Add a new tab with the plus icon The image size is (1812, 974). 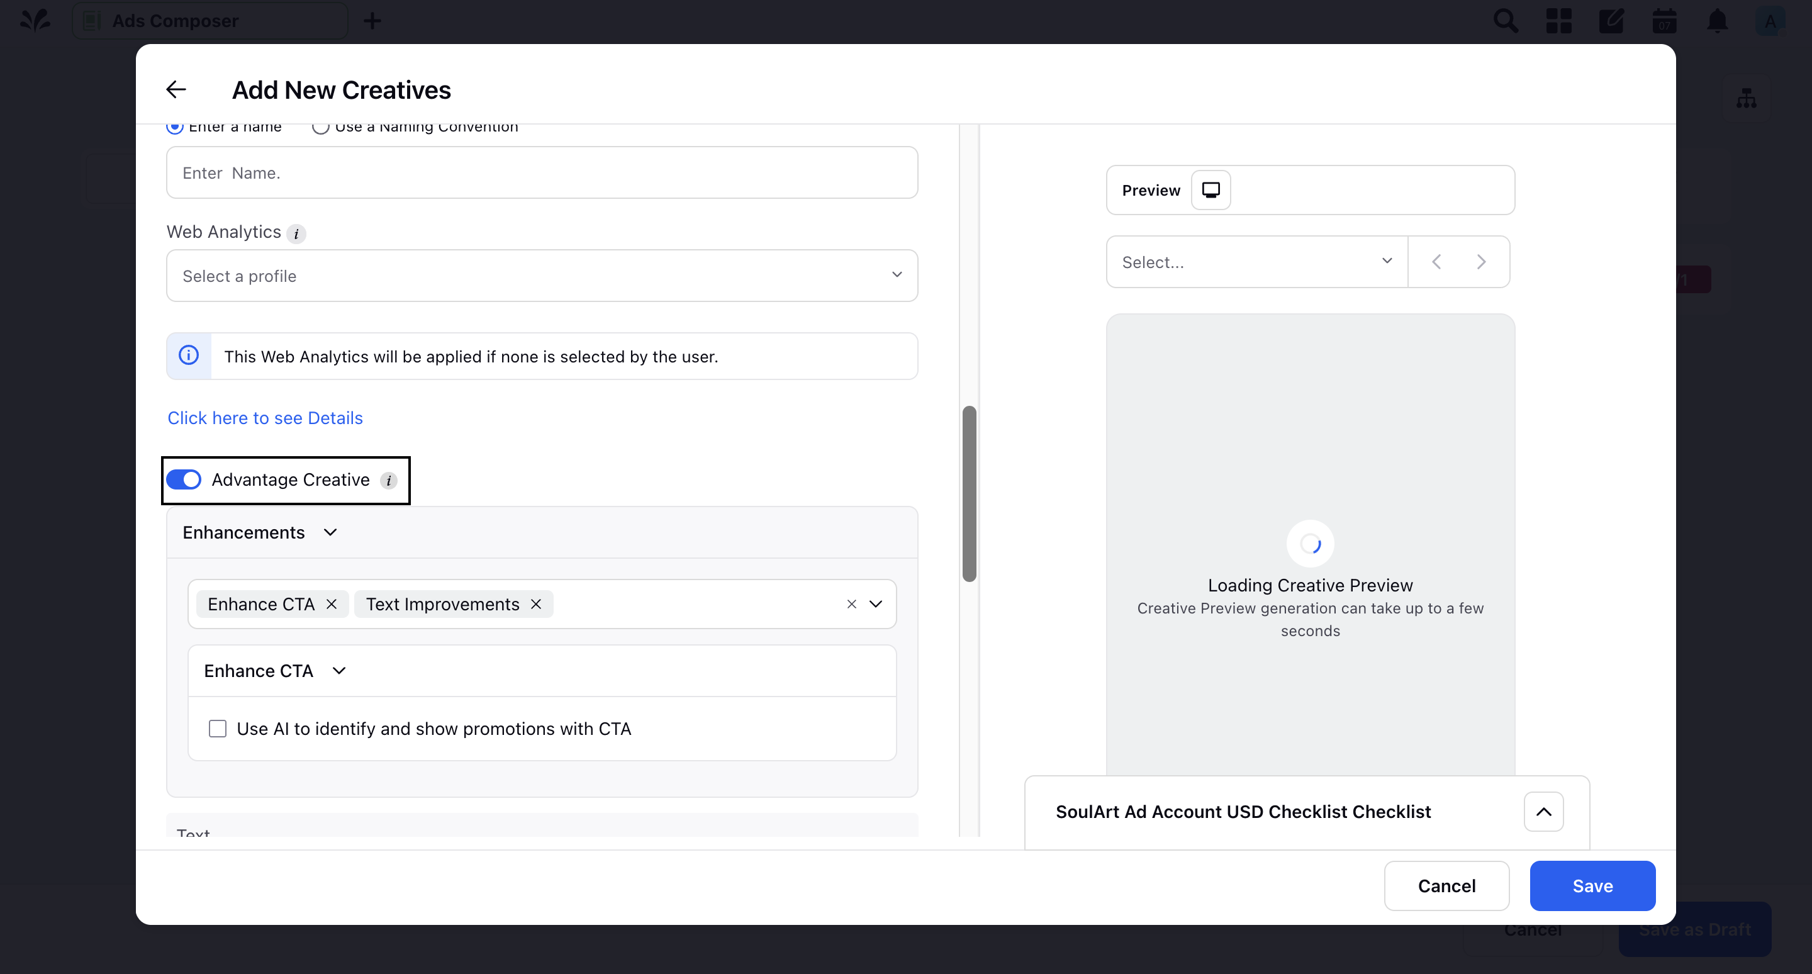click(x=372, y=21)
